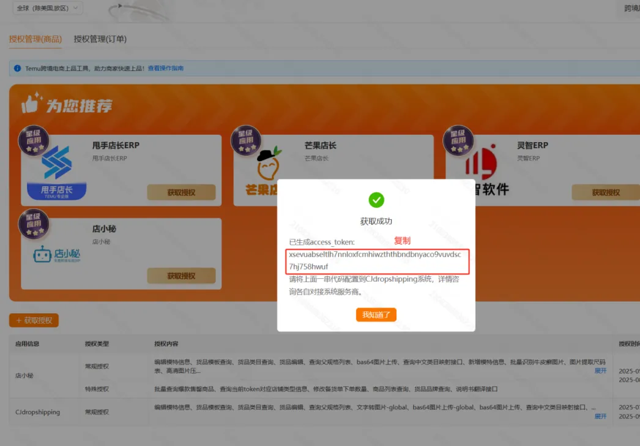The height and width of the screenshot is (446, 640).
Task: Switch to the 授权管理(订单) tab
Action: (x=100, y=39)
